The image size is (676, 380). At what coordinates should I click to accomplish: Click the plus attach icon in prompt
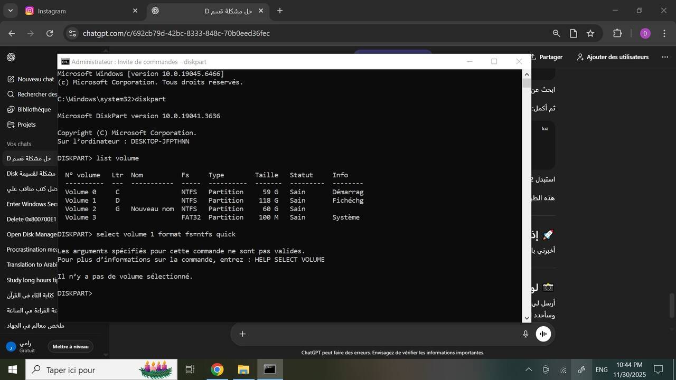pyautogui.click(x=242, y=334)
